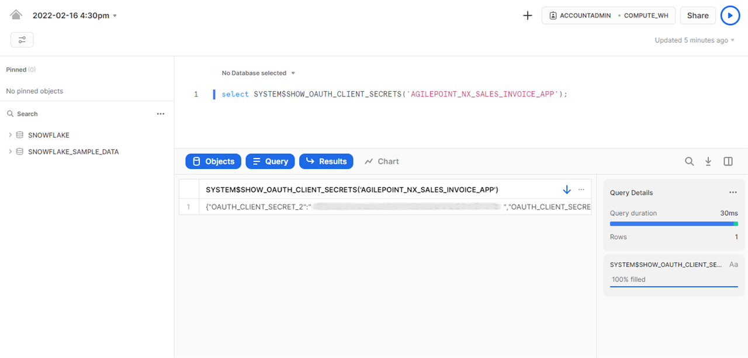Open the No Database selected dropdown
This screenshot has height=358, width=748.
click(x=258, y=73)
